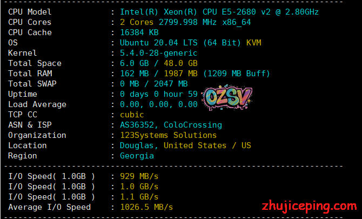The height and width of the screenshot is (219, 362).
Task: Click the 'Uptime' label
Action: 22,94
